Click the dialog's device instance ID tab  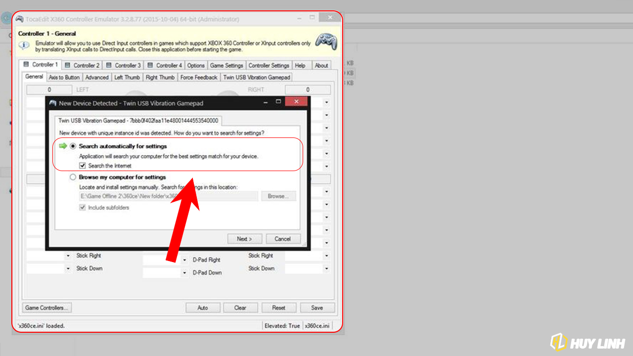tap(138, 121)
